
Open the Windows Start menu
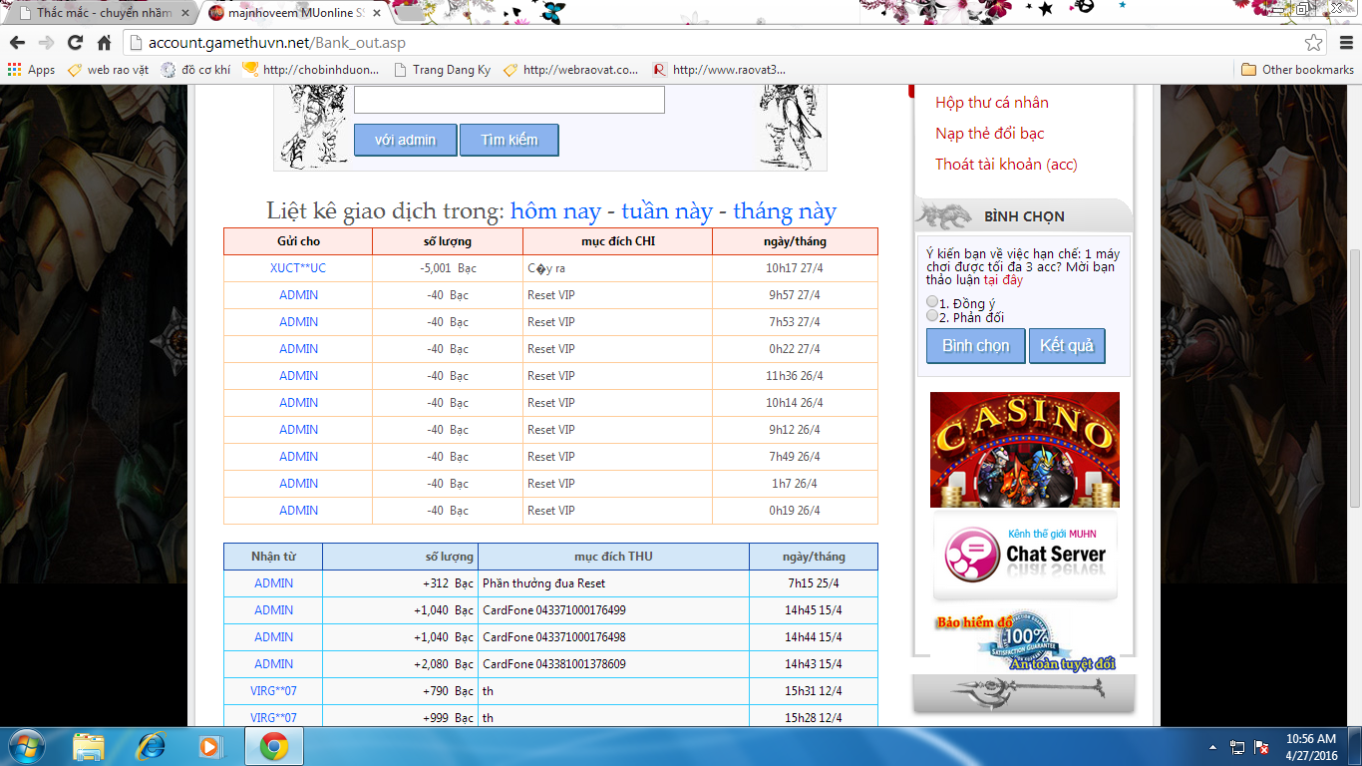(x=25, y=746)
